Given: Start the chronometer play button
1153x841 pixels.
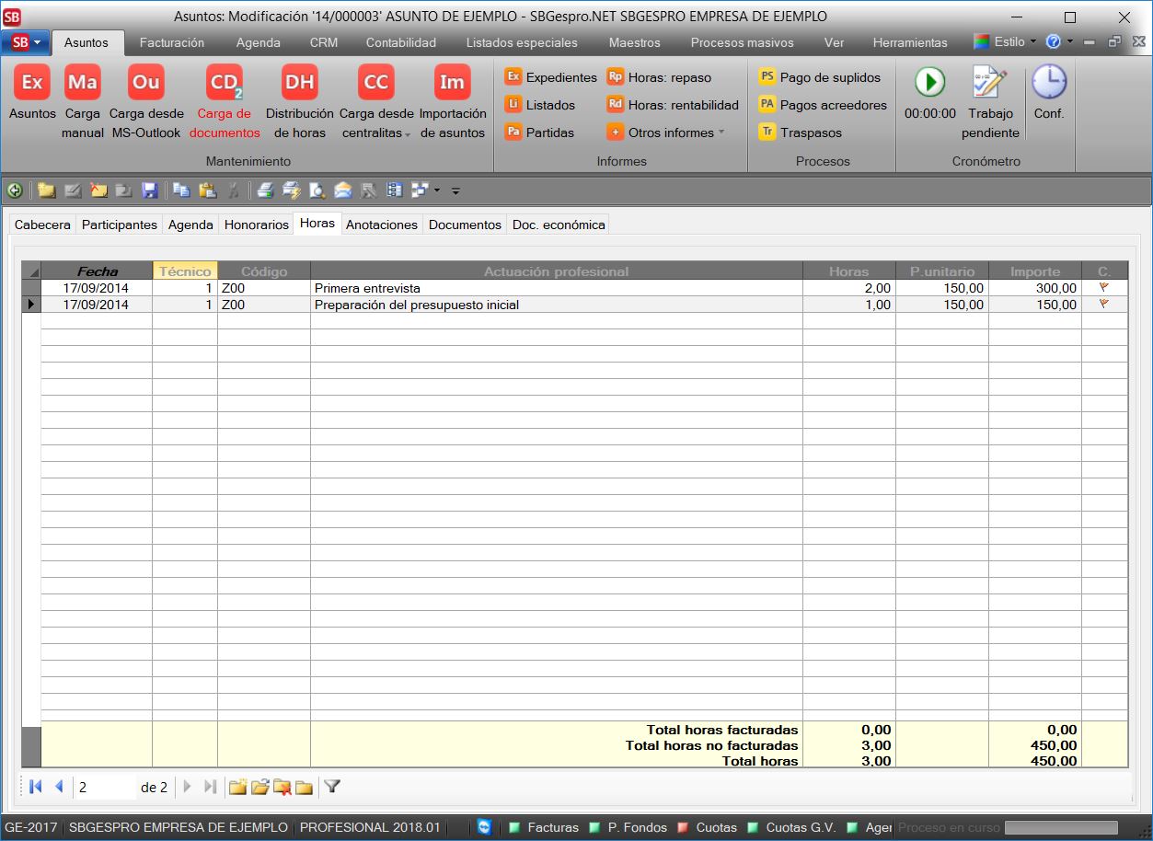Looking at the screenshot, I should pos(929,83).
